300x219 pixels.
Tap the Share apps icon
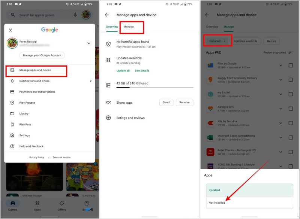coord(108,102)
